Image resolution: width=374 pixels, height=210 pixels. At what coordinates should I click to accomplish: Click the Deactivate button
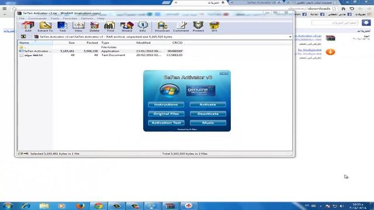pyautogui.click(x=208, y=114)
